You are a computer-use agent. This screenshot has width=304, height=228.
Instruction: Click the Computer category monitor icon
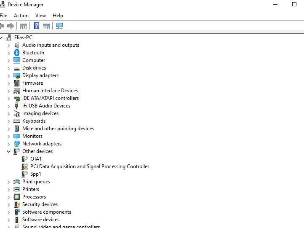tap(17, 60)
